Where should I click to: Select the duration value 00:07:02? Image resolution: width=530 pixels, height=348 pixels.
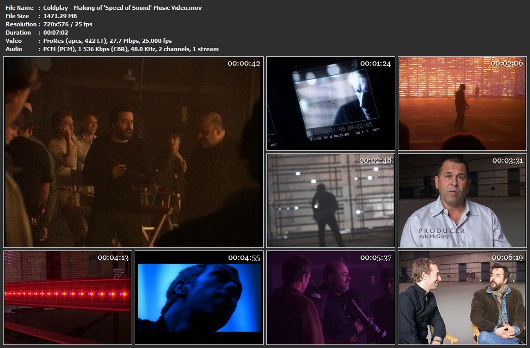[56, 33]
